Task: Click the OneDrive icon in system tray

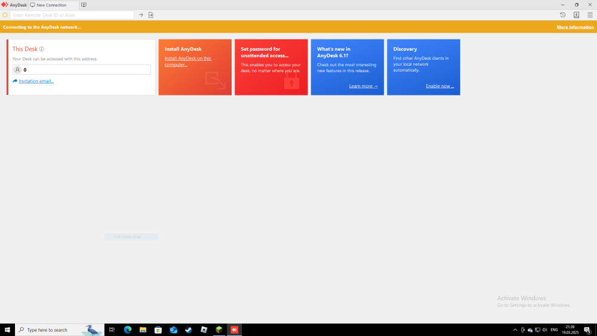Action: pyautogui.click(x=530, y=330)
